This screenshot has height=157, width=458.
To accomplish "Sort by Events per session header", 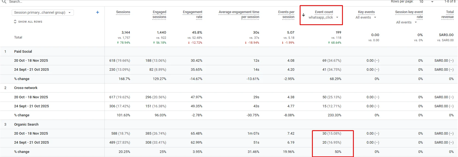I will point(286,14).
